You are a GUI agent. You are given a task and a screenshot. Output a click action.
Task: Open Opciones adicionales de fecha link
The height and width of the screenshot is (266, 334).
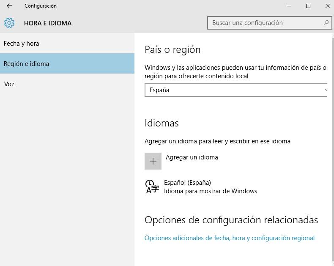pos(229,238)
